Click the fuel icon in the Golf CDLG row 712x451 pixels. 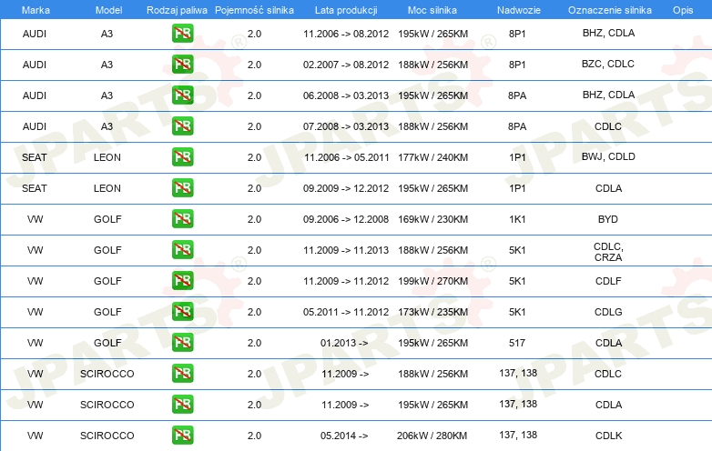click(x=182, y=312)
